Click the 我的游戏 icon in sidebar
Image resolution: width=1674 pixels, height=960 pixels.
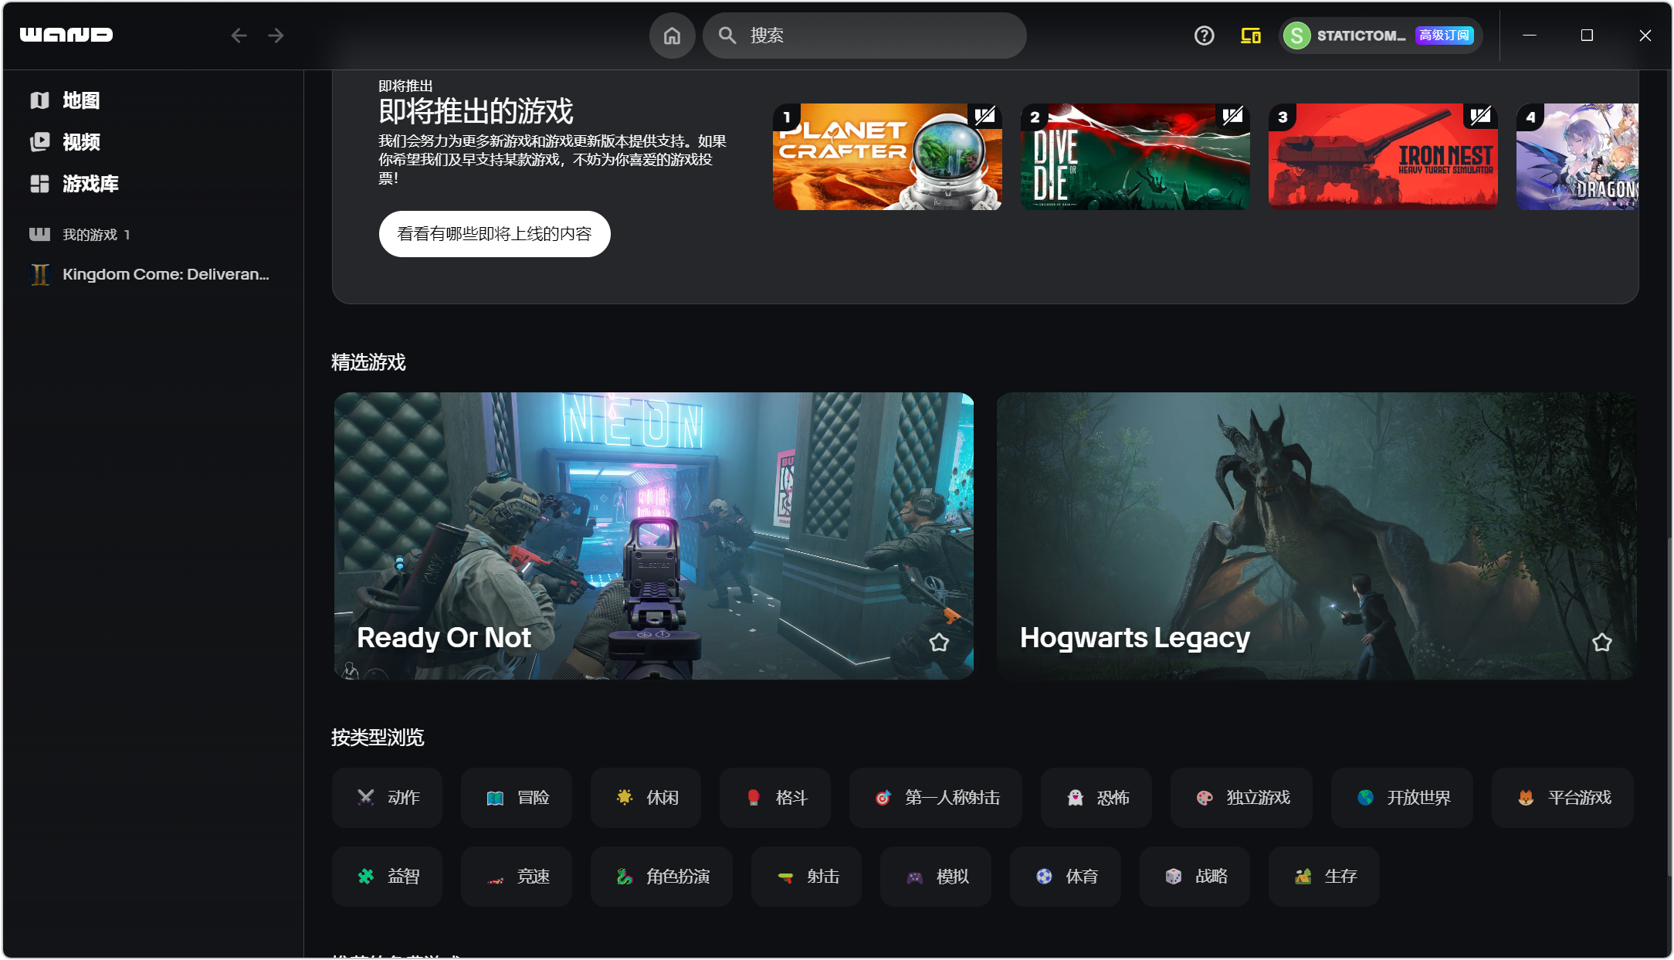click(40, 234)
